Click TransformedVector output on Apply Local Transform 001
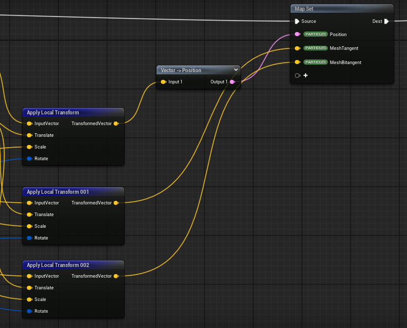The image size is (407, 328). (116, 203)
